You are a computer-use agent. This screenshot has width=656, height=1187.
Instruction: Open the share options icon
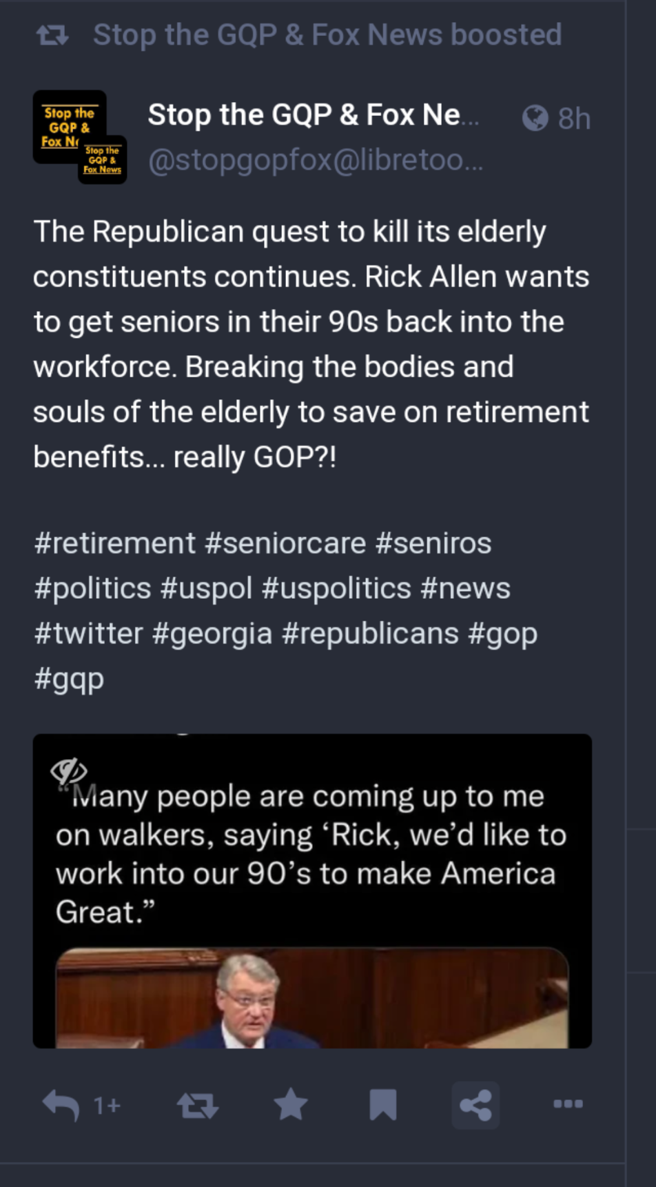(475, 1105)
